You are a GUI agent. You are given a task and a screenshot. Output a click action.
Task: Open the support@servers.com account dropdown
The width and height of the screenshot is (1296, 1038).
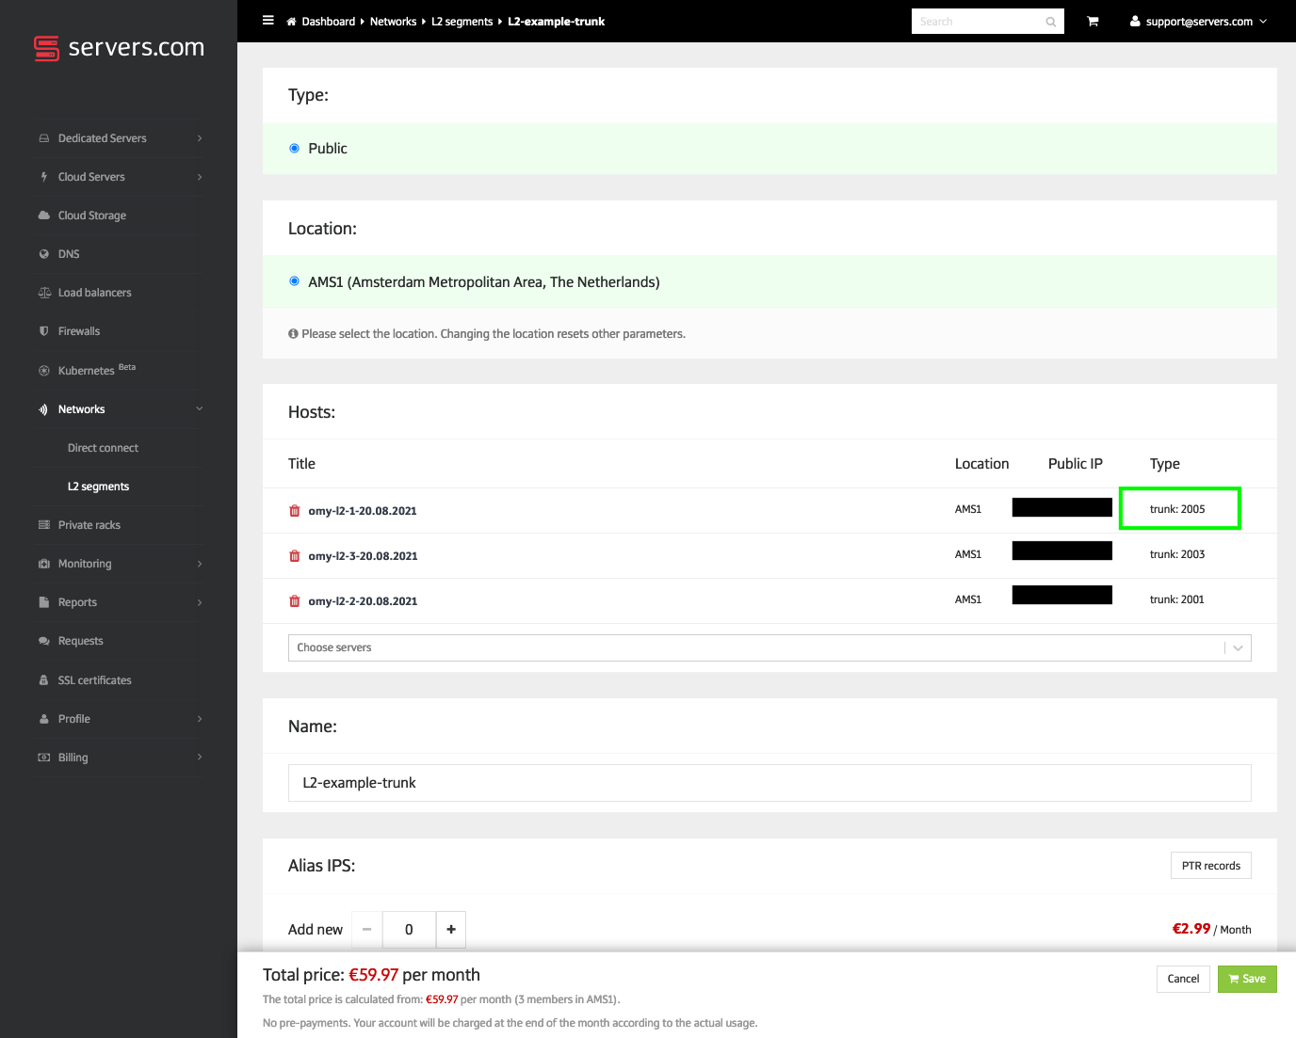1198,22
